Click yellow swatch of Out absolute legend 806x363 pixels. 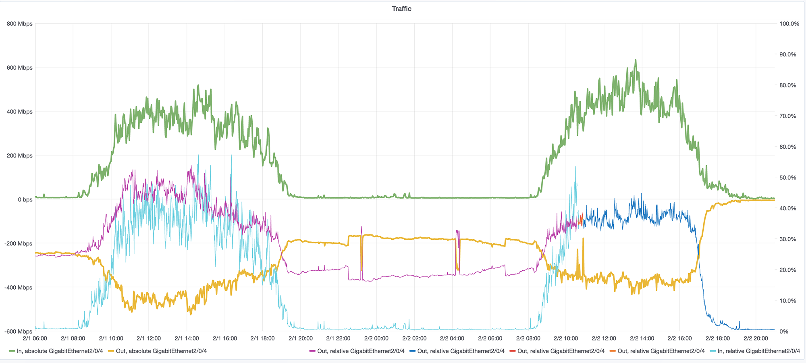point(111,351)
